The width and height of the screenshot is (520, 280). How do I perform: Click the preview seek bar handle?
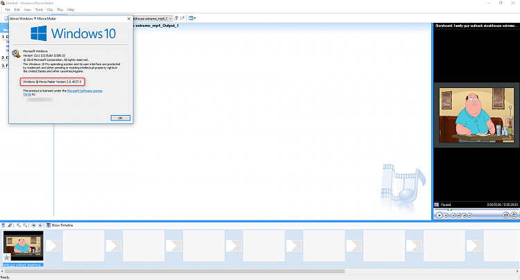tap(450, 210)
